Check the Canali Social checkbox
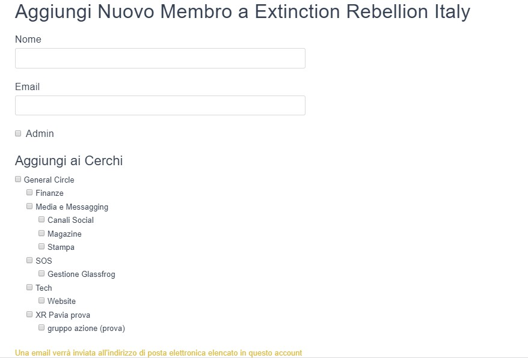This screenshot has width=528, height=358. click(x=41, y=219)
